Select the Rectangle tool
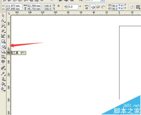Image resolution: width=141 pixels, height=115 pixels. (x=3, y=41)
